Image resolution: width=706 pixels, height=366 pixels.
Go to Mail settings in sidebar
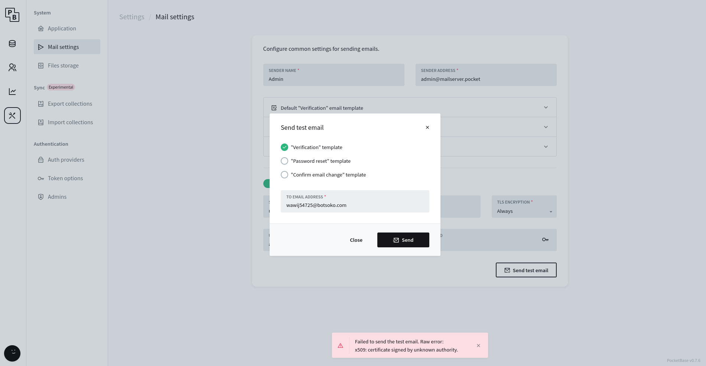coord(63,47)
